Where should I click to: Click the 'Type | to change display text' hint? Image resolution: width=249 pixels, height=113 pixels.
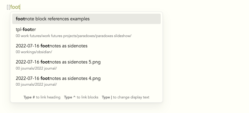tap(126, 97)
